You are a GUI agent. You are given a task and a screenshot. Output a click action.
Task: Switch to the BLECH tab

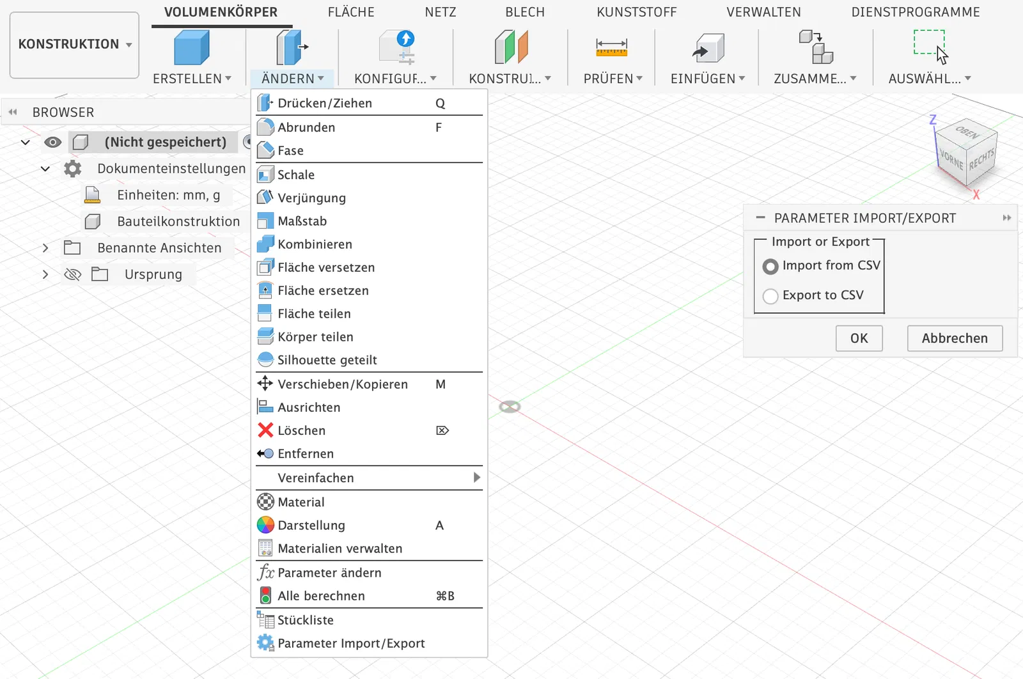525,12
